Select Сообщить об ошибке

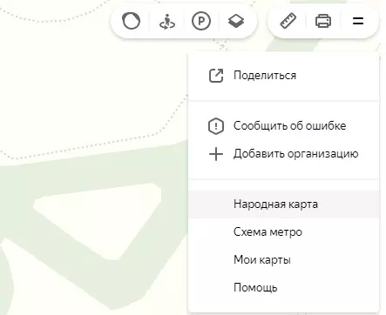click(x=284, y=126)
